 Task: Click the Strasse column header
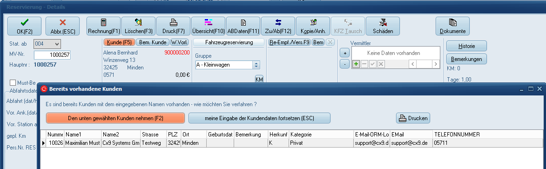pos(154,135)
